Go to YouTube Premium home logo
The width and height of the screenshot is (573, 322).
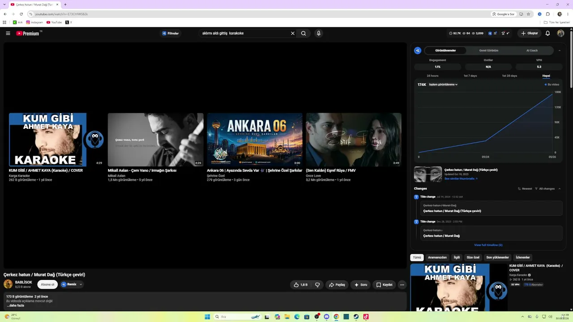[29, 34]
